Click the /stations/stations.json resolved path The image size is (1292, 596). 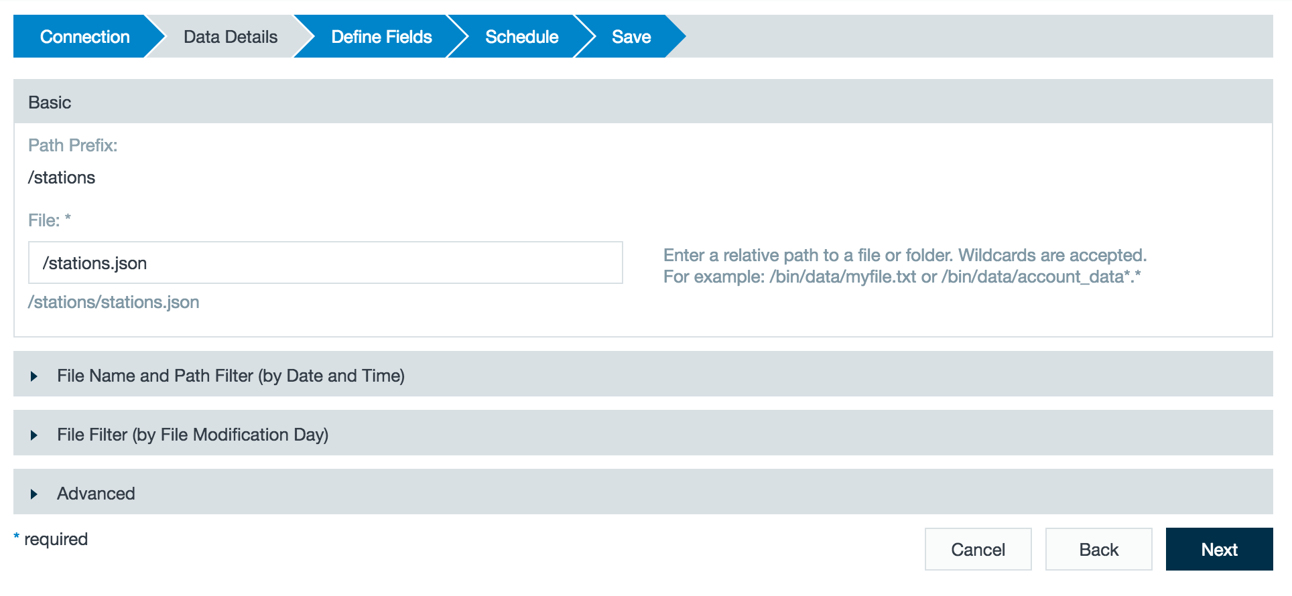point(114,302)
